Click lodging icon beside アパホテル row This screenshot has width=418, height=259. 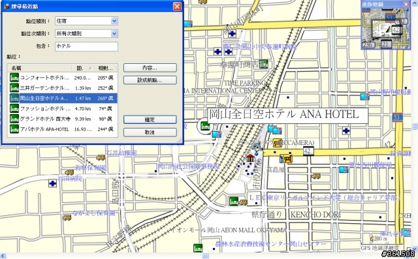point(14,129)
